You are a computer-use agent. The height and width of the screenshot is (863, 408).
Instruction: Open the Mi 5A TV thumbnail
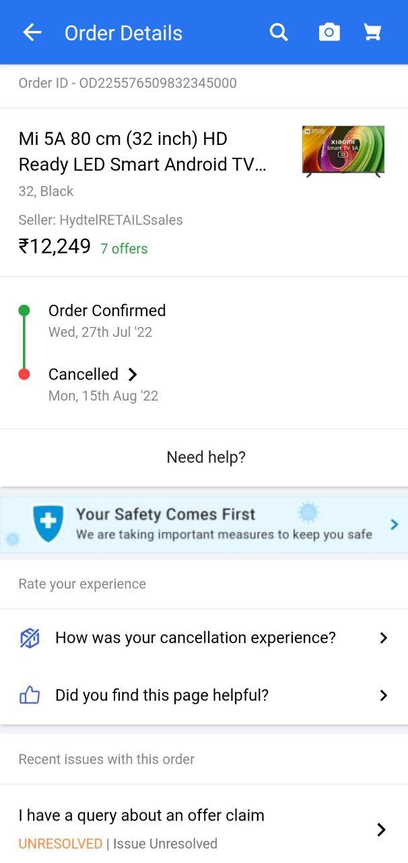pos(343,151)
